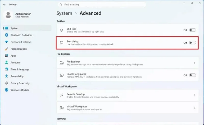Close the Settings window
This screenshot has height=125, width=204.
(x=200, y=3)
